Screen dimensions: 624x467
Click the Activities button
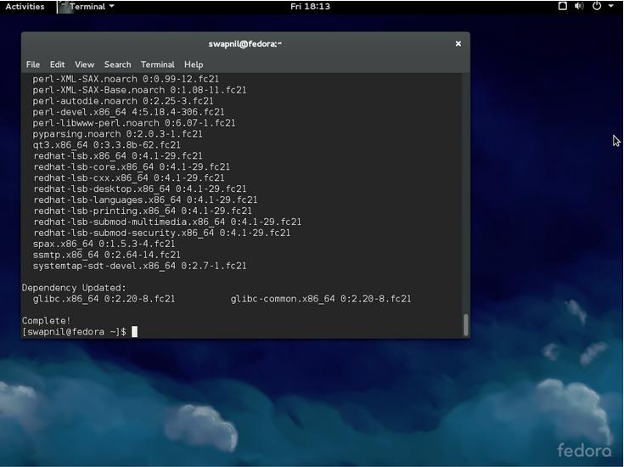(x=25, y=6)
